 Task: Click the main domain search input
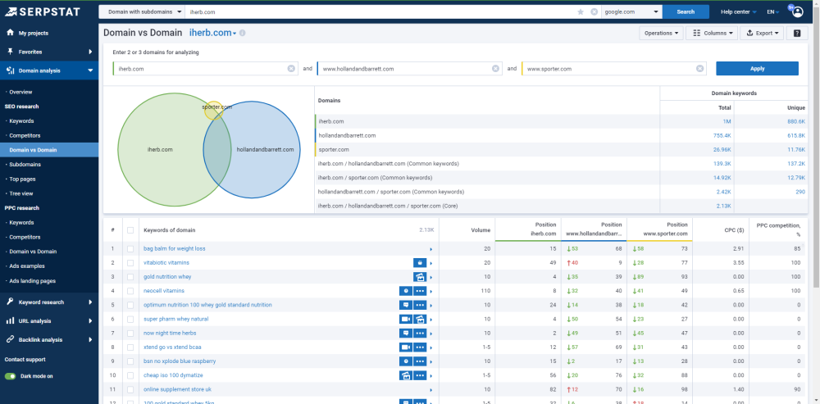pyautogui.click(x=379, y=11)
